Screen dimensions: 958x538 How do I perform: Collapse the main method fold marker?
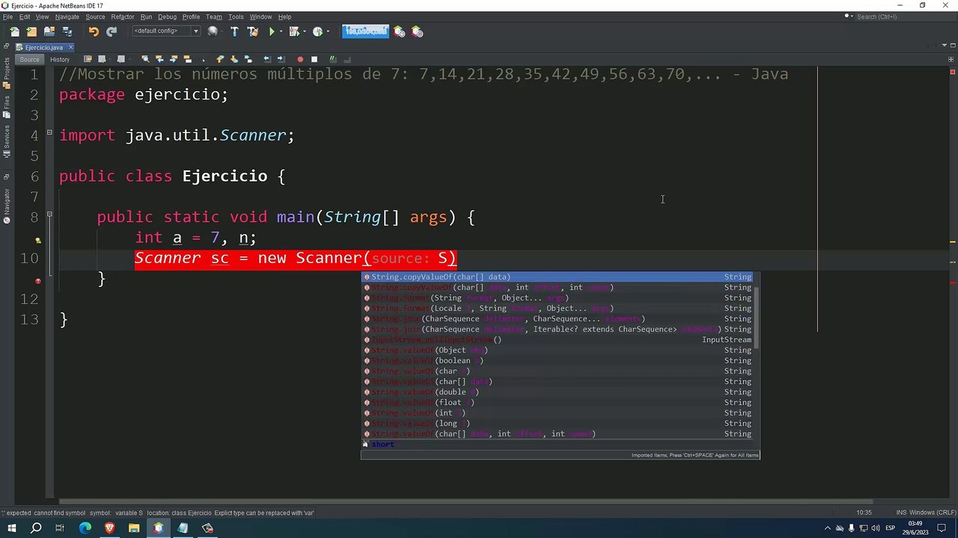point(49,214)
